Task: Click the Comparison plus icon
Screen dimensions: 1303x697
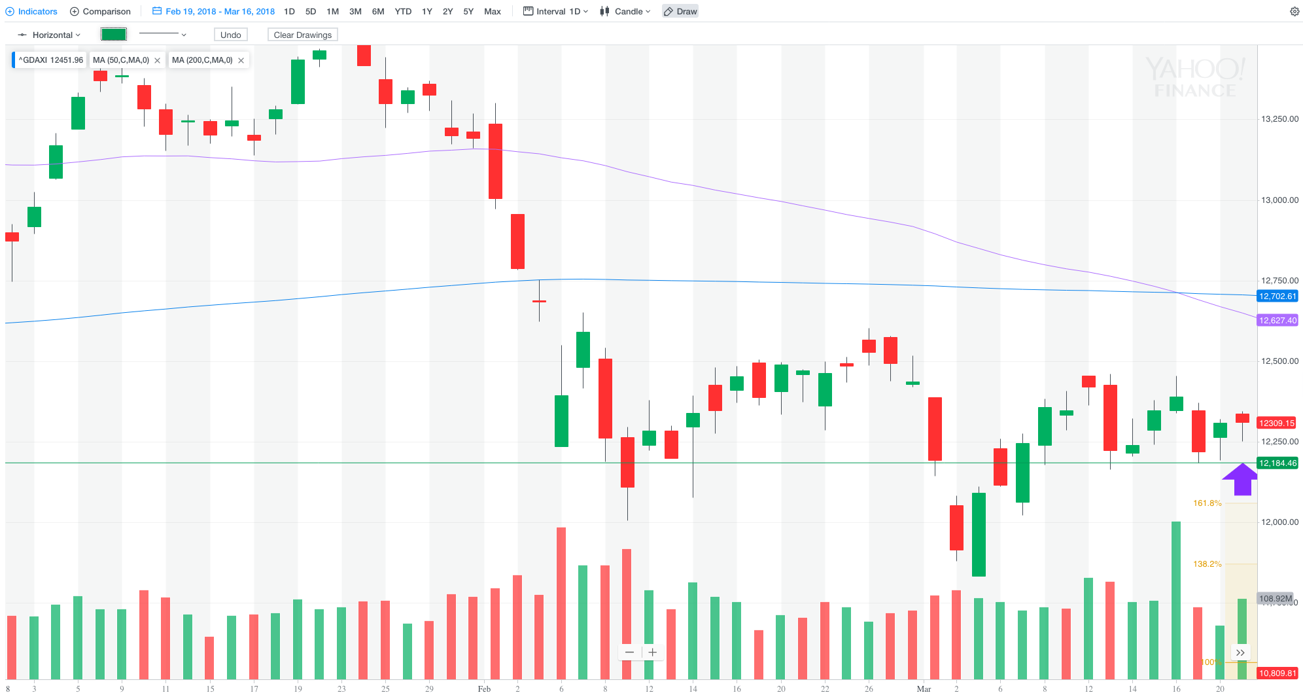Action: click(75, 12)
